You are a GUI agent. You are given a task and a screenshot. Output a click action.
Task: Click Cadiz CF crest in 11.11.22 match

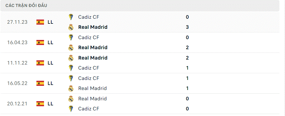point(71,68)
